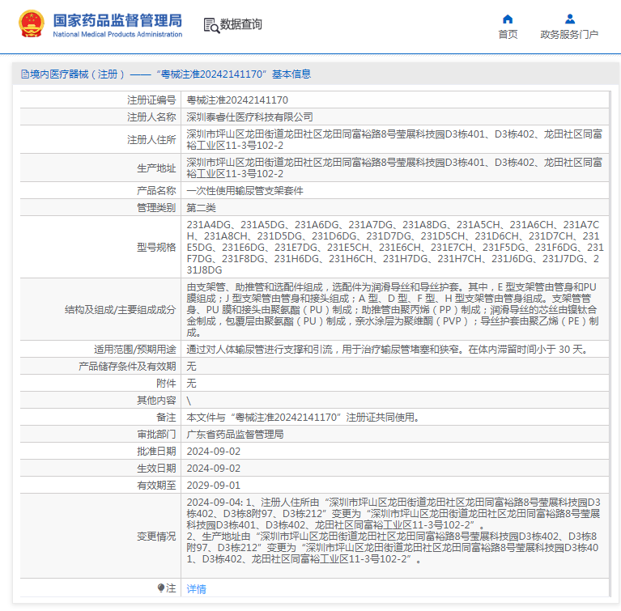Click the 备注 label
This screenshot has width=621, height=611.
(166, 418)
